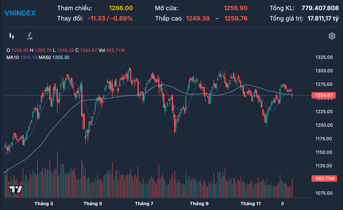Image resolution: width=343 pixels, height=210 pixels.
Task: Click the 1150.00 price axis label
Action: 324,152
